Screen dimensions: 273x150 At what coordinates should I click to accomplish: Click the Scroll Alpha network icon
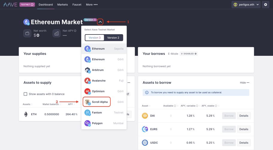tap(87, 102)
